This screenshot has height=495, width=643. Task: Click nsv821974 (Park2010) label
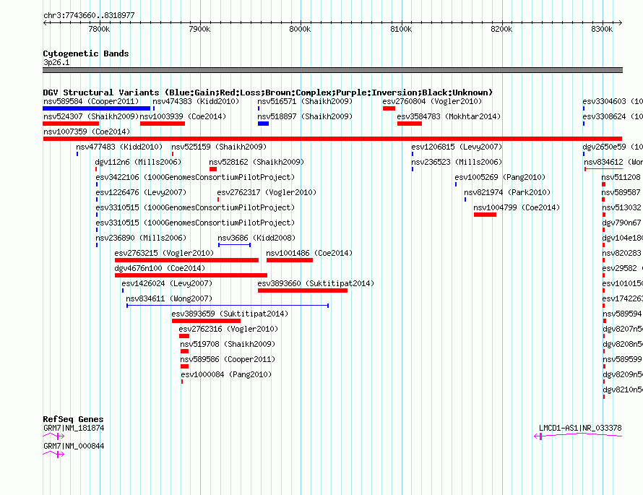click(x=507, y=192)
